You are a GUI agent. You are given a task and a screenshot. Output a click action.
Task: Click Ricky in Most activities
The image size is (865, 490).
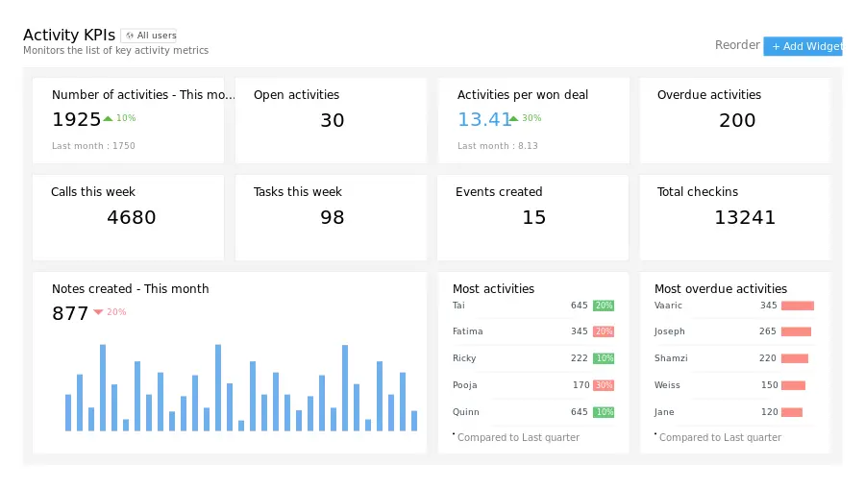pyautogui.click(x=464, y=358)
